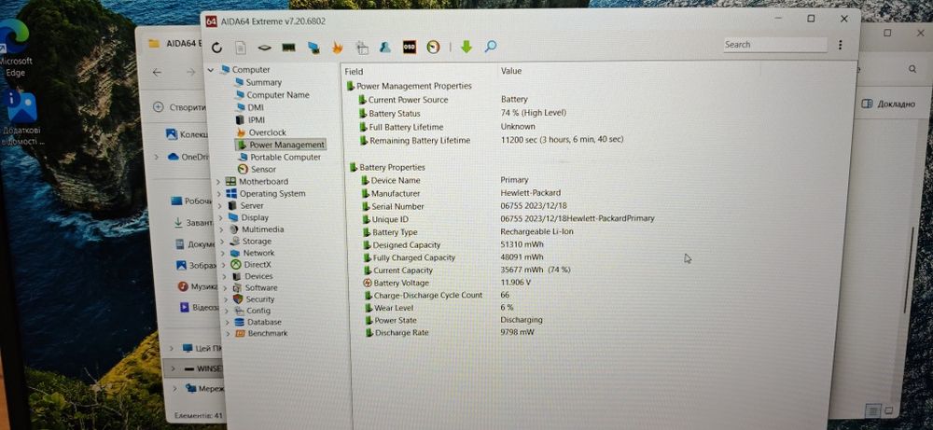Expand the Network tree node
Viewport: 933px width, 430px height.
(x=223, y=253)
